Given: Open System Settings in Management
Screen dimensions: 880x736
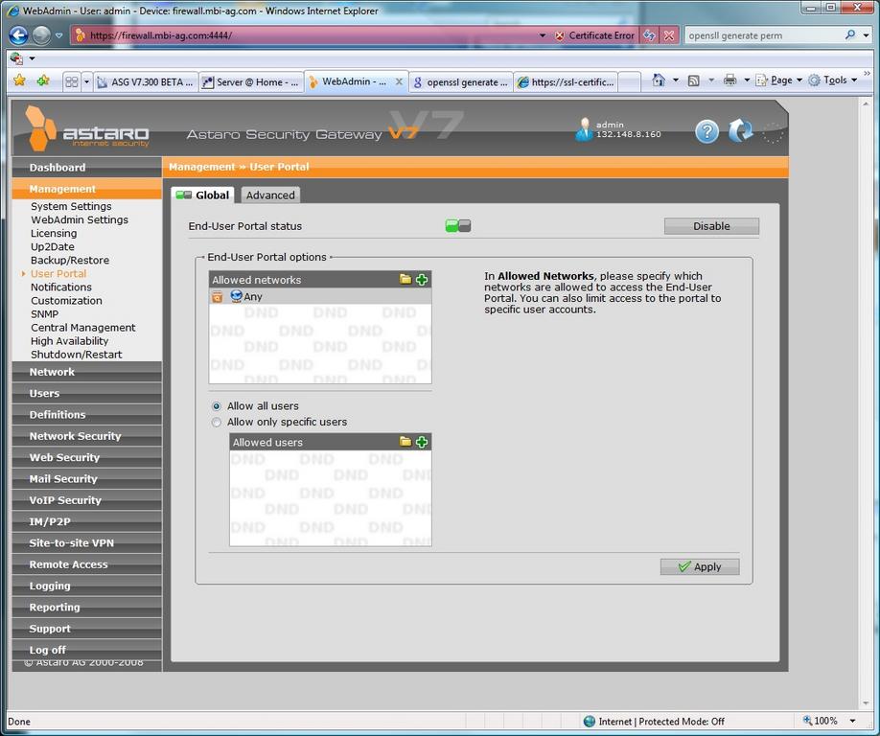Looking at the screenshot, I should click(71, 206).
